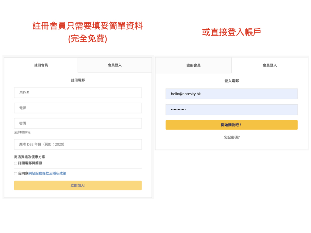Click the 用戶名 username input field

(78, 93)
